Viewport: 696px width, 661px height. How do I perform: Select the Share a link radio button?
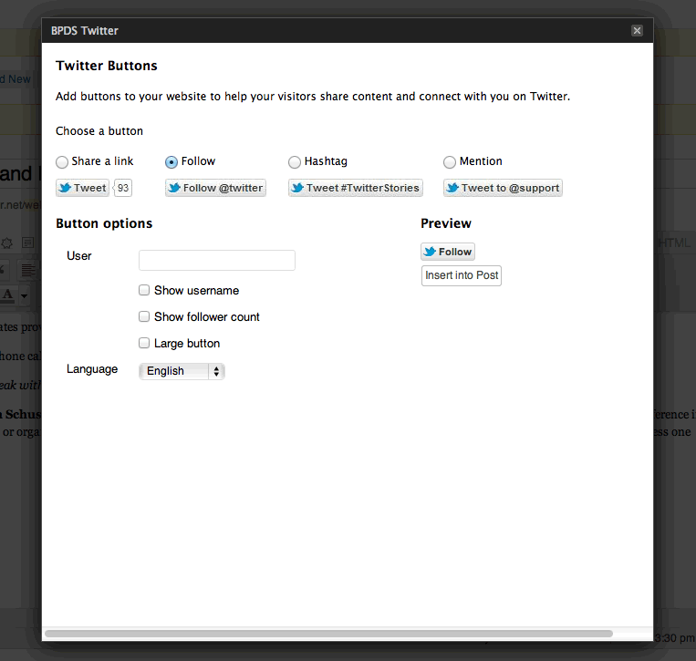tap(62, 162)
